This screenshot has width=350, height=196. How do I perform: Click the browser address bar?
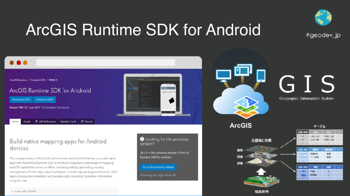point(106,63)
